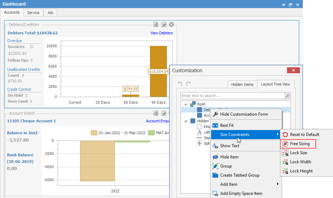Choose Free Sizing from the submenu

click(x=300, y=144)
